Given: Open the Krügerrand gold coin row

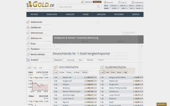Looking at the screenshot, I should coord(75,81).
